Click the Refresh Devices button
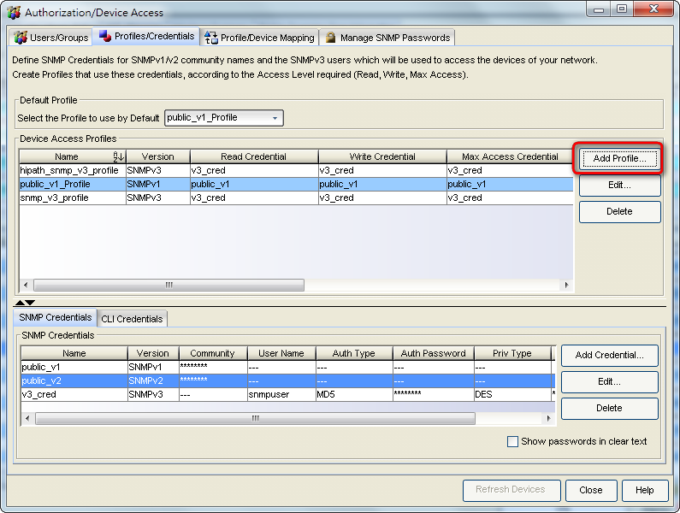This screenshot has height=513, width=680. [x=511, y=490]
